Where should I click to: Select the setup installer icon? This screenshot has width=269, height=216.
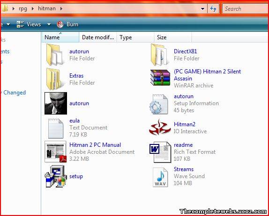click(56, 176)
